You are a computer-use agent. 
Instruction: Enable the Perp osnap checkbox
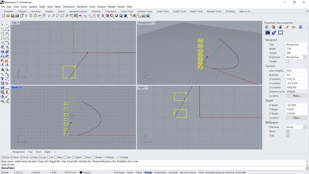56,157
